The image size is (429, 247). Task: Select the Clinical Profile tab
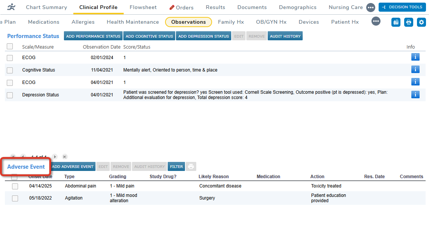[x=99, y=8]
